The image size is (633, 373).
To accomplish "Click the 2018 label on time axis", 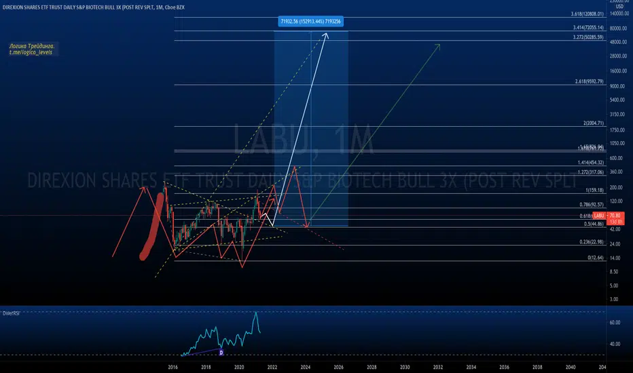I will pos(206,368).
